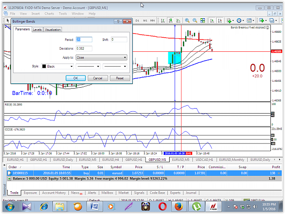Close the Terminal panel with x icon
Screen dimensions: 285x214
point(5,165)
